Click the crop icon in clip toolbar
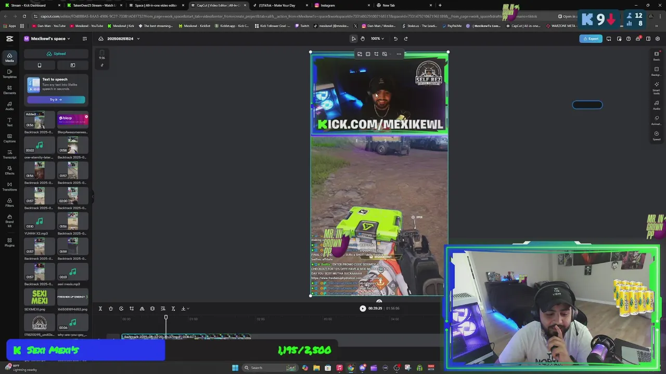The height and width of the screenshot is (374, 666). click(376, 54)
